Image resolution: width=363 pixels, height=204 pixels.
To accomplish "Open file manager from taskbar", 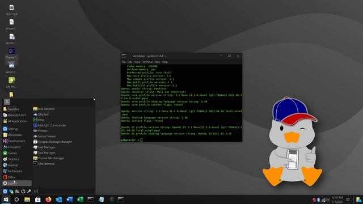I will click(27, 199).
